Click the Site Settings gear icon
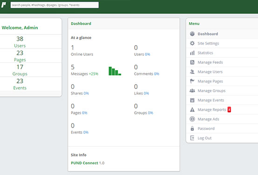258x175 pixels. (192, 43)
